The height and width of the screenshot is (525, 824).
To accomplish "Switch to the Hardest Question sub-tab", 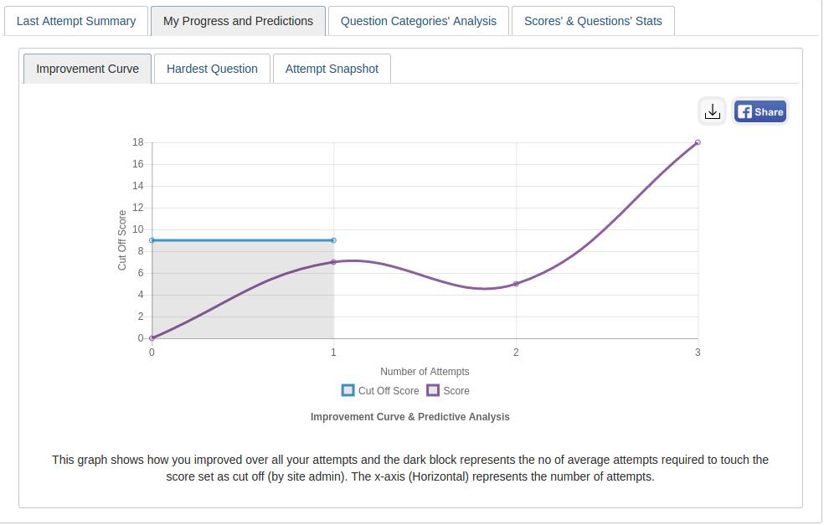I will [212, 69].
